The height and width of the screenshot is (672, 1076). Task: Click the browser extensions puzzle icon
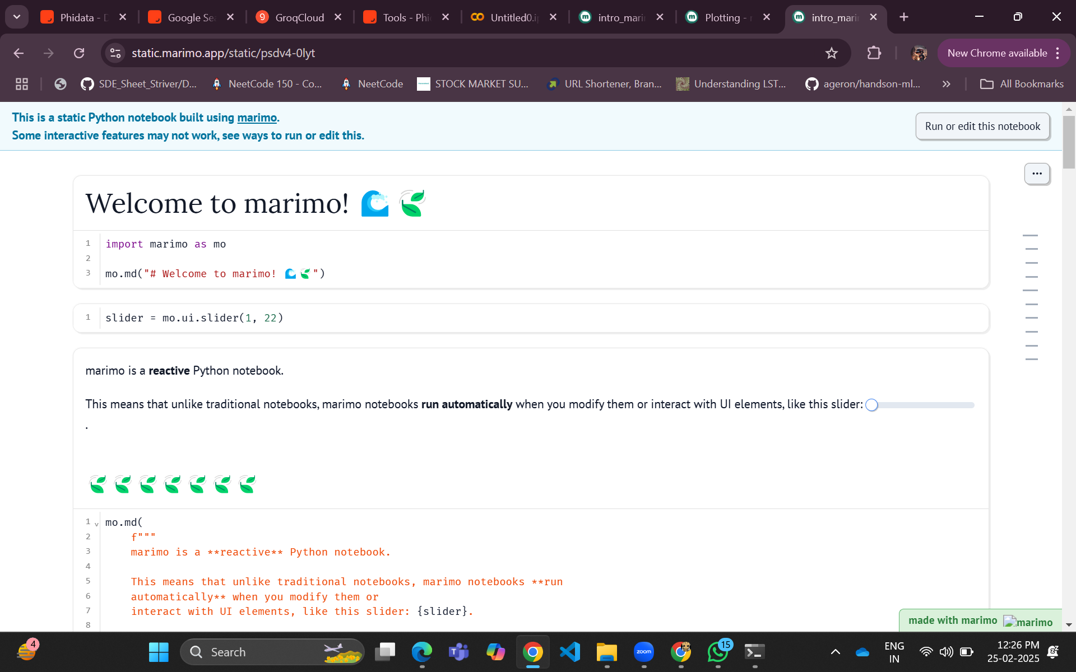coord(874,53)
